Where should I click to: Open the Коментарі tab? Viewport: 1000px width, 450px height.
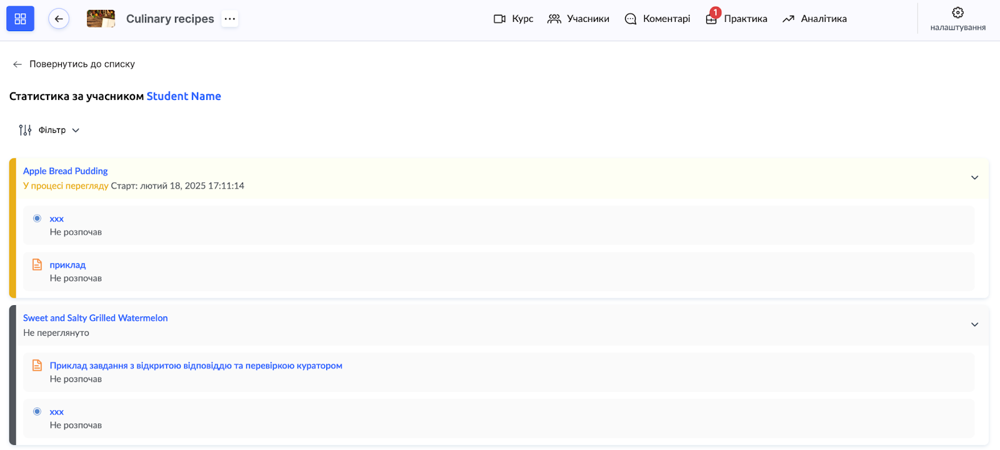657,19
